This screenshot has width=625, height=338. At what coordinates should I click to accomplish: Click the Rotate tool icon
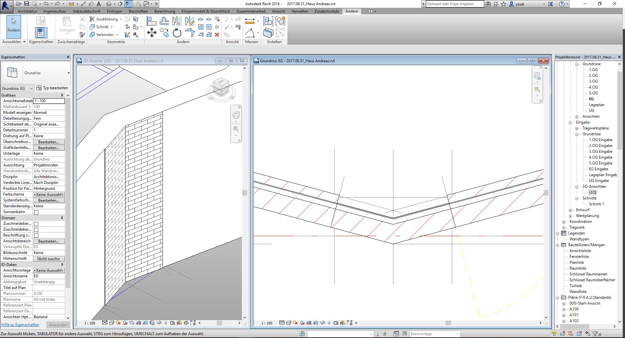pyautogui.click(x=177, y=33)
